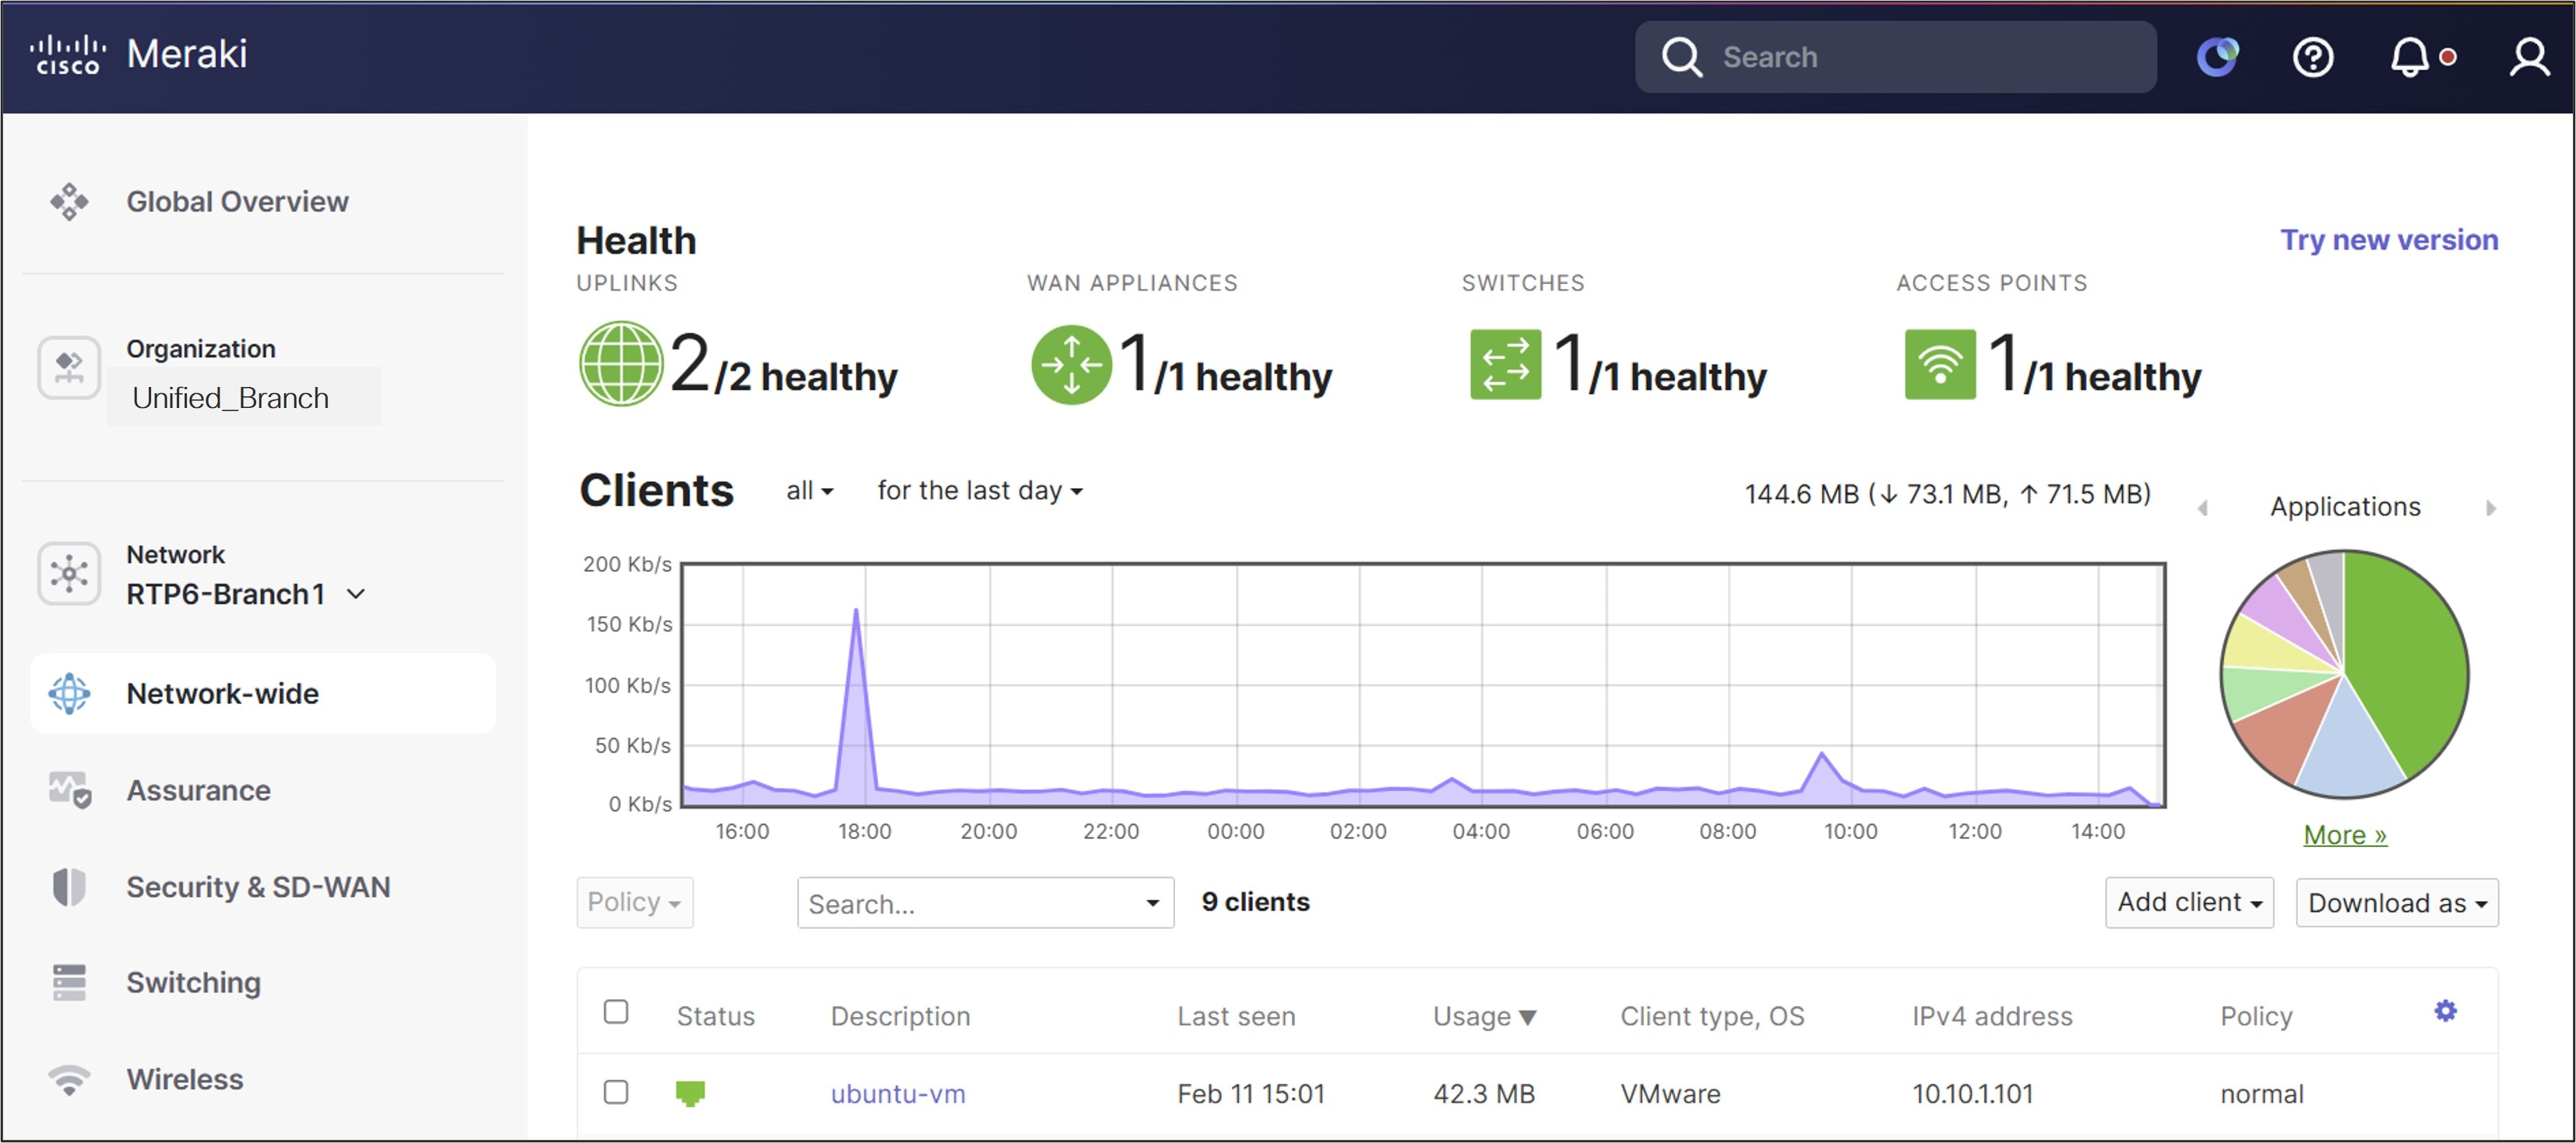Open 'for the last day' time range dropdown
The height and width of the screenshot is (1143, 2576).
click(x=980, y=491)
